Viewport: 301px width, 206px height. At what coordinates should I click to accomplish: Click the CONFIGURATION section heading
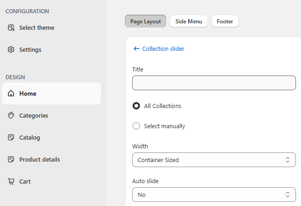click(x=27, y=11)
